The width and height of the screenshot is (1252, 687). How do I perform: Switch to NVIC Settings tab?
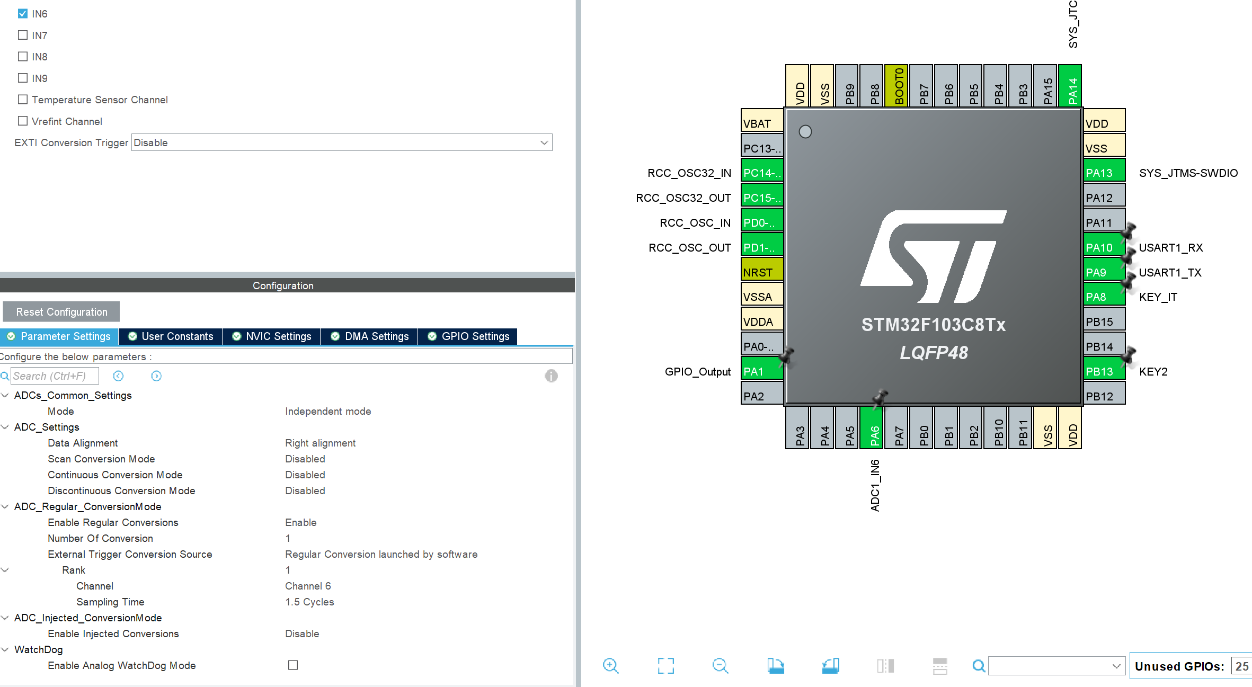pos(272,336)
